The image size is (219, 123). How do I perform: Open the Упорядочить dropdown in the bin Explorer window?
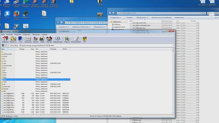pos(64,27)
